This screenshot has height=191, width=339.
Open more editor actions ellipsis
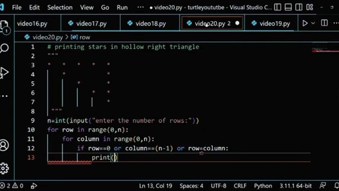pyautogui.click(x=336, y=23)
